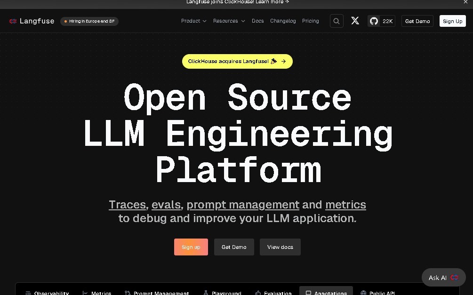Click the Sign up call-to-action button

coord(191,247)
